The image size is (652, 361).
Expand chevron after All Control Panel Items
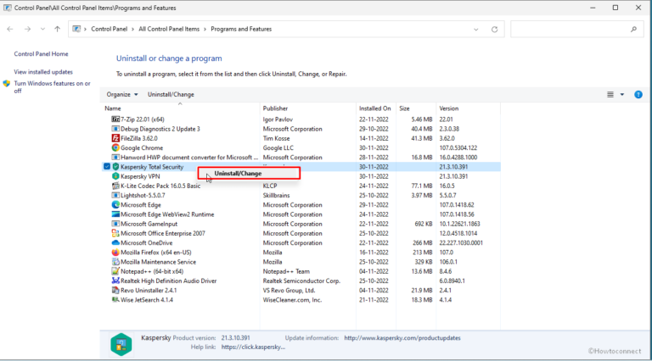tap(205, 29)
